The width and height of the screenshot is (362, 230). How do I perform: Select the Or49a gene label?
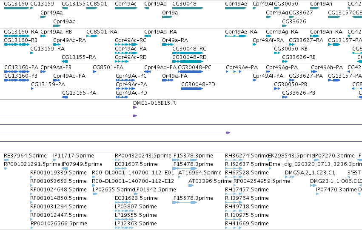coord(170,13)
